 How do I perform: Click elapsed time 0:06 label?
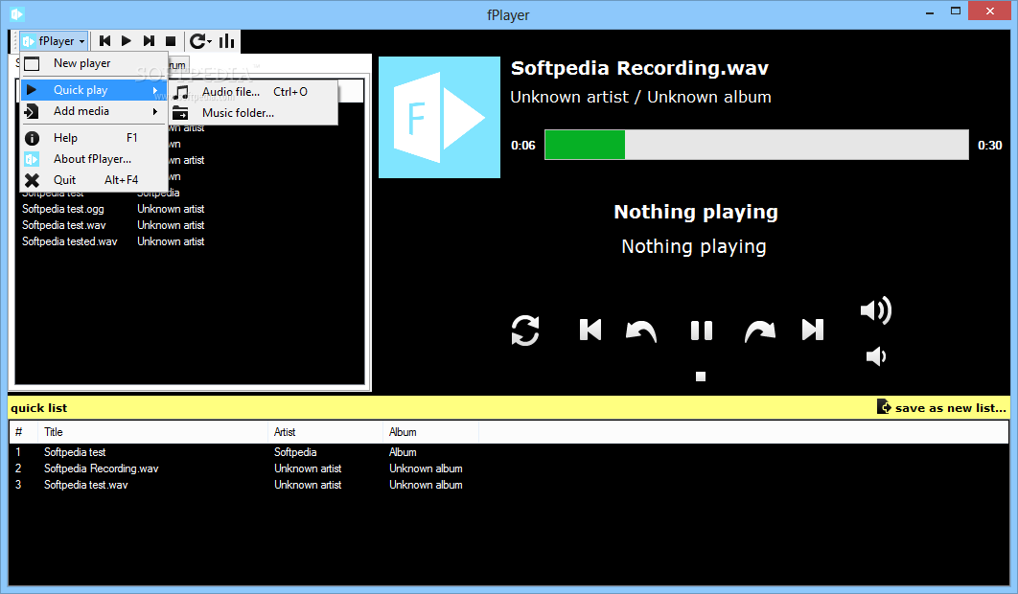[523, 146]
